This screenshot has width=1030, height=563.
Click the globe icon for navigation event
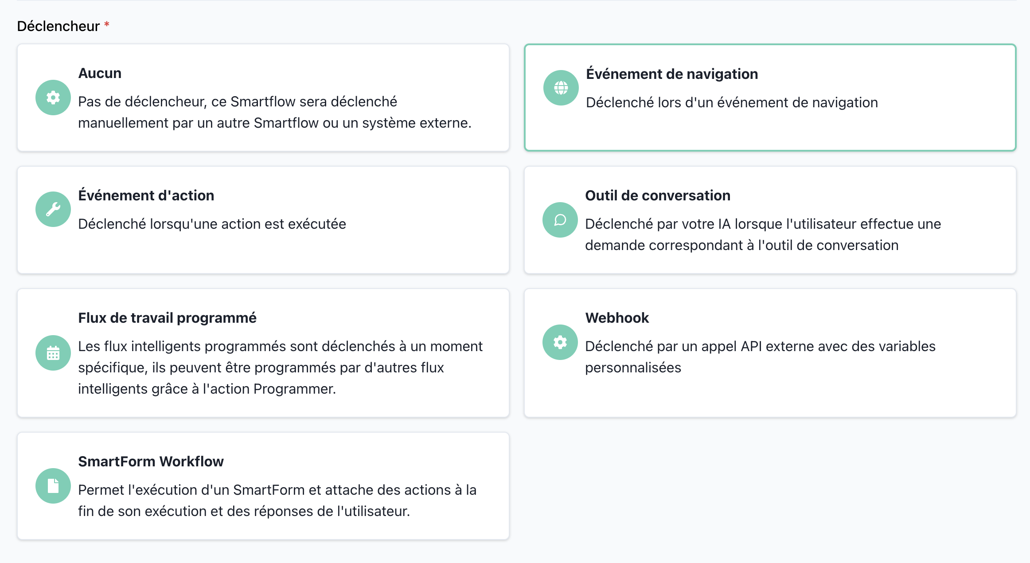click(x=561, y=88)
